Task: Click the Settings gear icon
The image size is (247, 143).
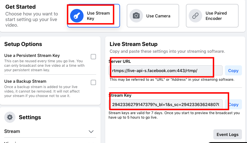Action: click(10, 117)
